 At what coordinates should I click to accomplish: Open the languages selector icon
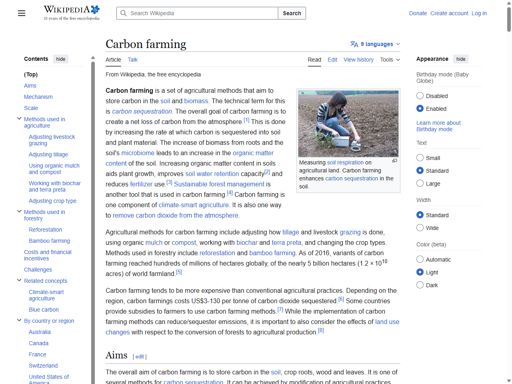click(354, 44)
